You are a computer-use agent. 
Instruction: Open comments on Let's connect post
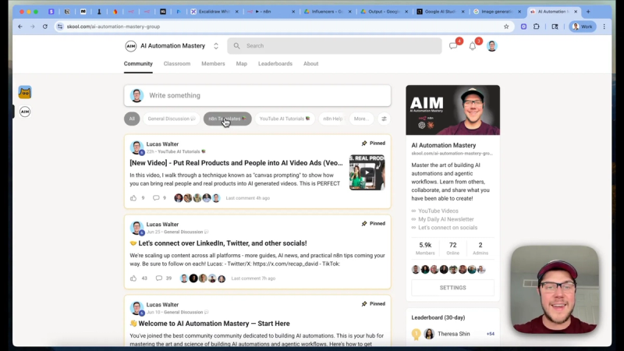[159, 278]
